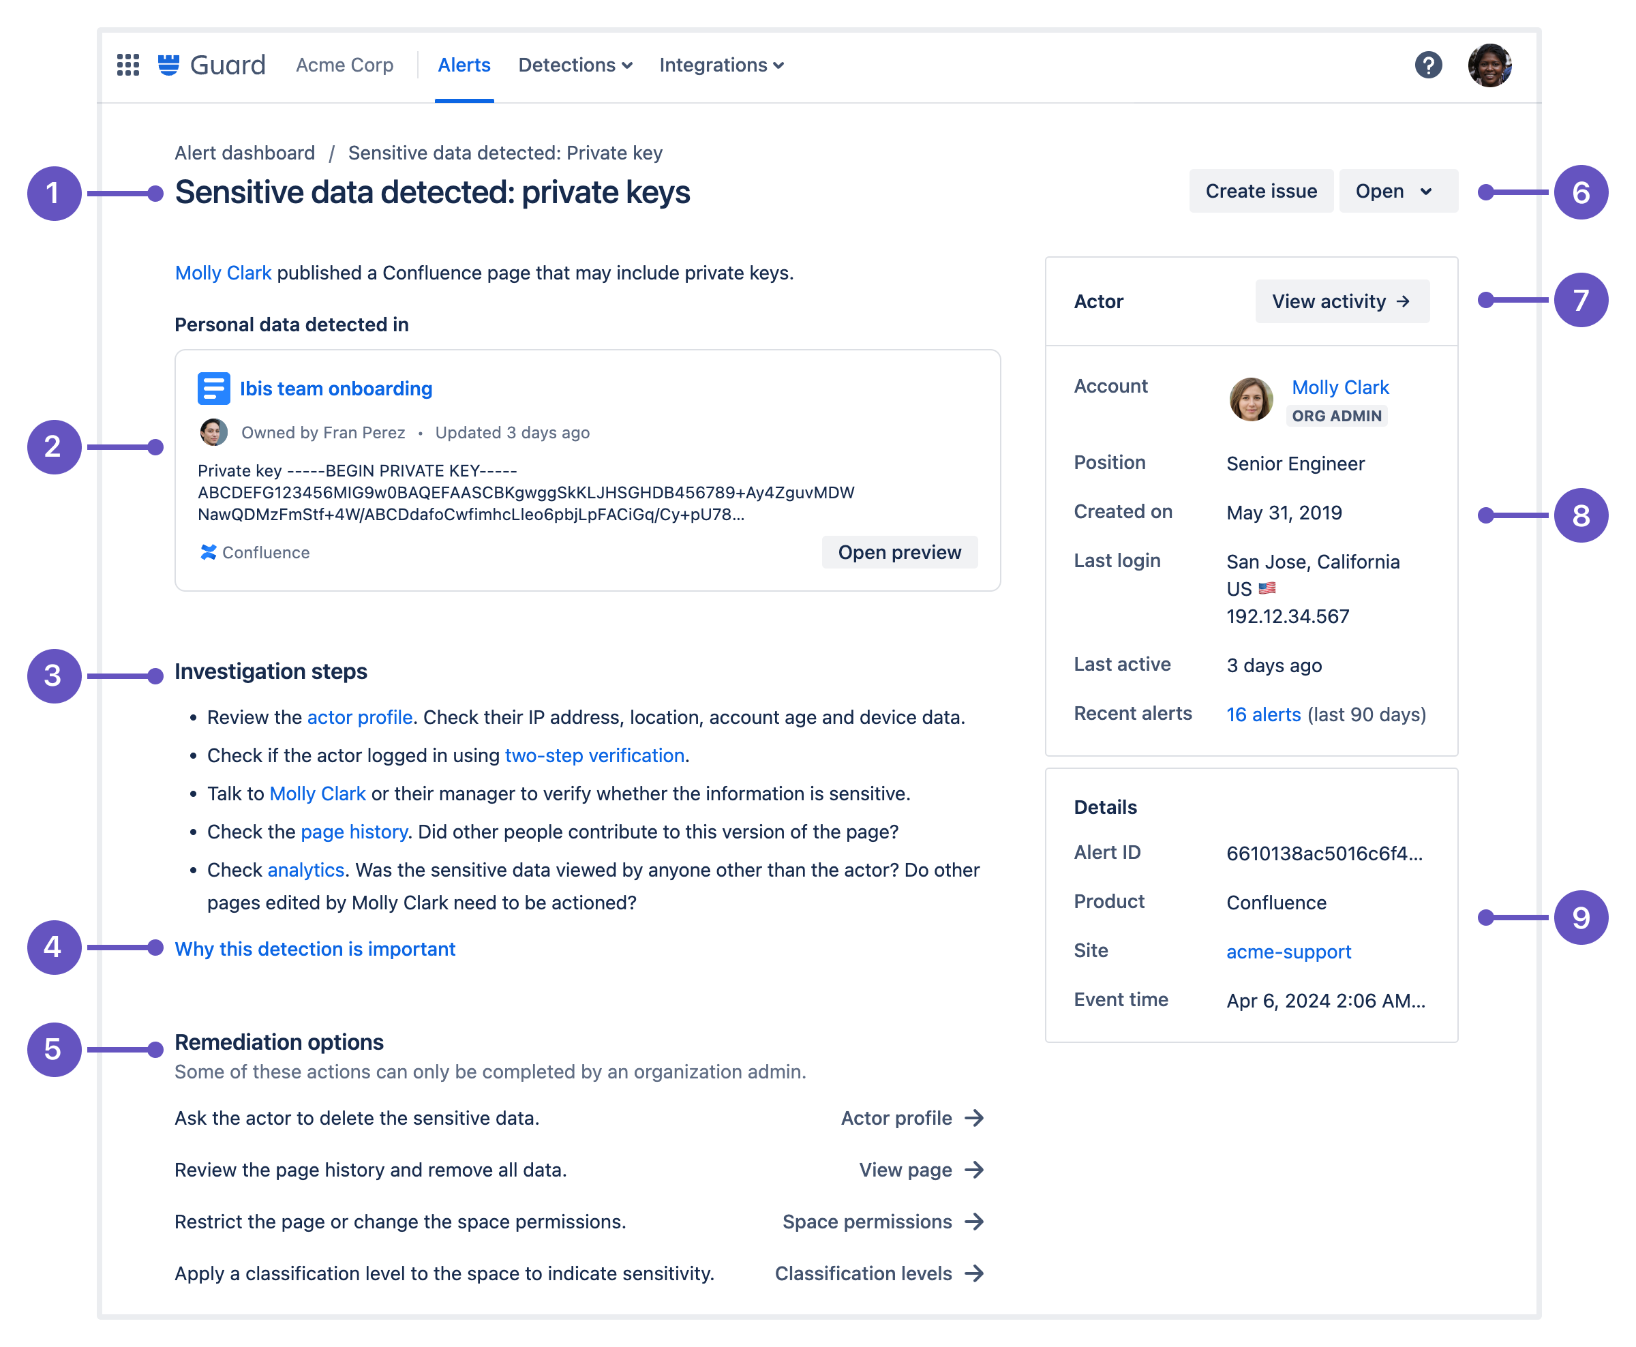This screenshot has width=1636, height=1347.
Task: Click Why this detection is important link
Action: coord(314,949)
